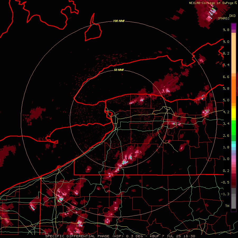Click the 4.2 value on color scale
The height and width of the screenshot is (238, 238).
click(x=226, y=112)
